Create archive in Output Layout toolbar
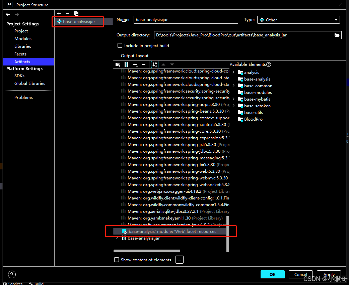This screenshot has height=285, width=349. 126,64
